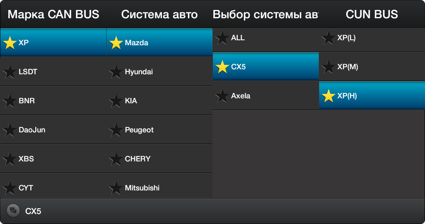Select BNR CAN BUS brand
The image size is (425, 224).
pyautogui.click(x=53, y=101)
